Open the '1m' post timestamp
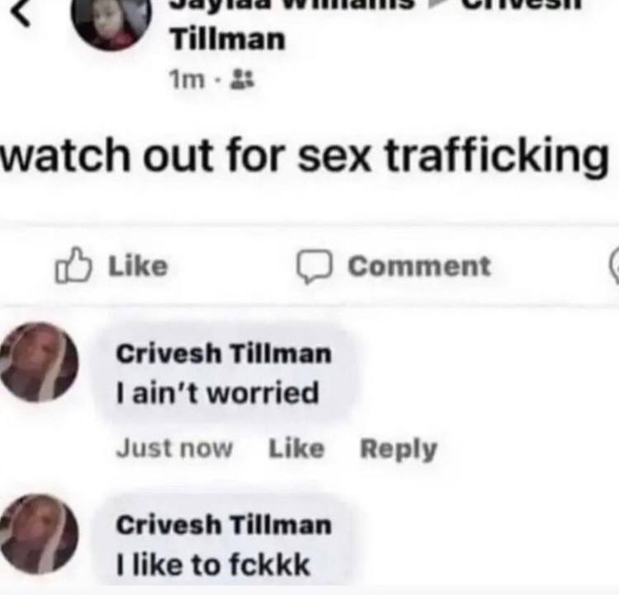Screen dimensions: 619x595 (x=187, y=80)
